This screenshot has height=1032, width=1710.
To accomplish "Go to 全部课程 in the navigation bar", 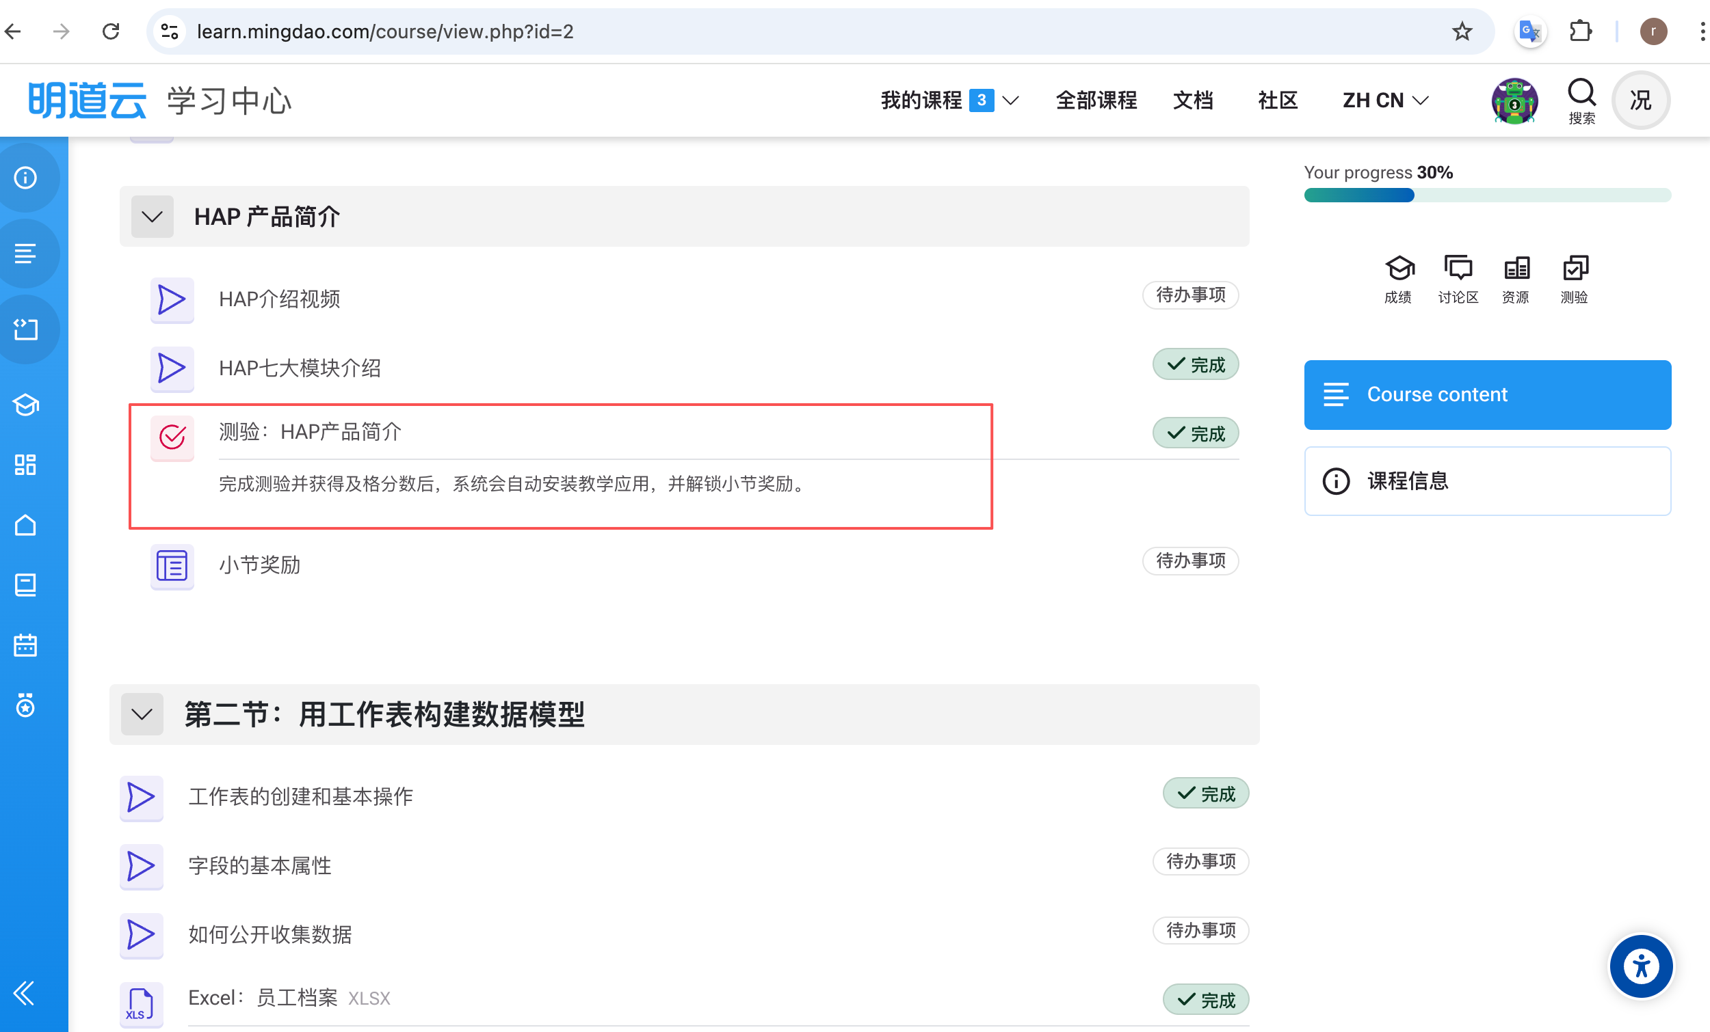I will pos(1096,100).
